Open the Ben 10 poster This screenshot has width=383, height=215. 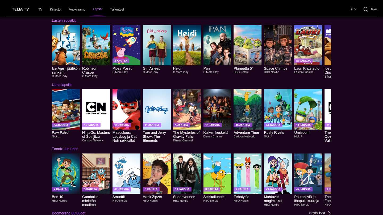66,174
